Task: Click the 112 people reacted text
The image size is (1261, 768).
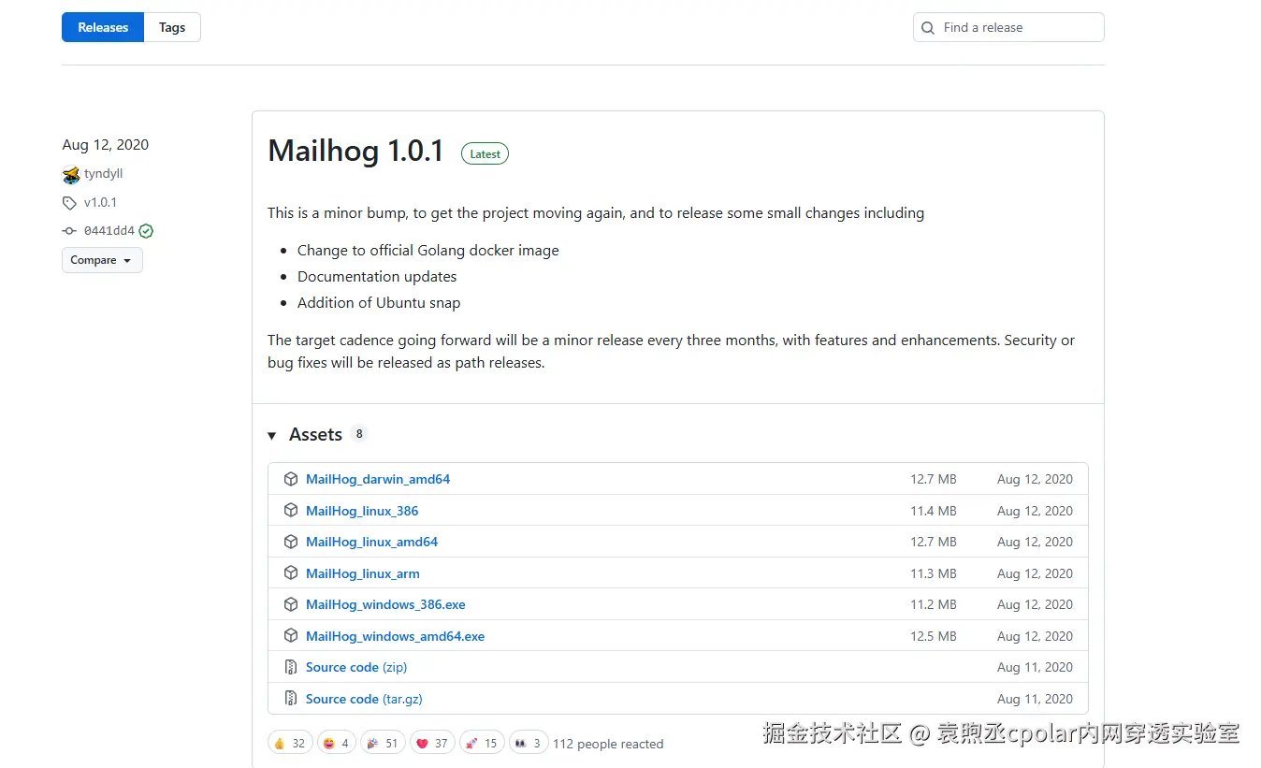Action: point(608,744)
